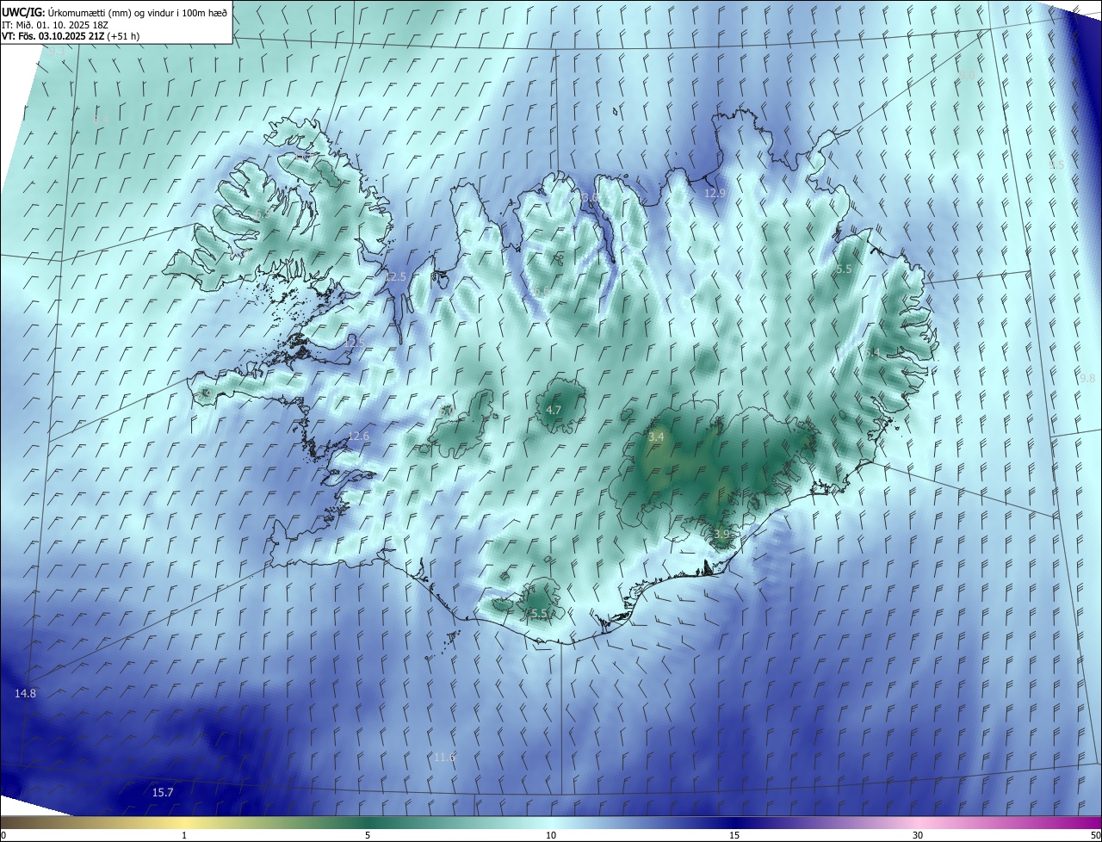Click the 1 tick label on the color scale
This screenshot has width=1102, height=842.
184,835
